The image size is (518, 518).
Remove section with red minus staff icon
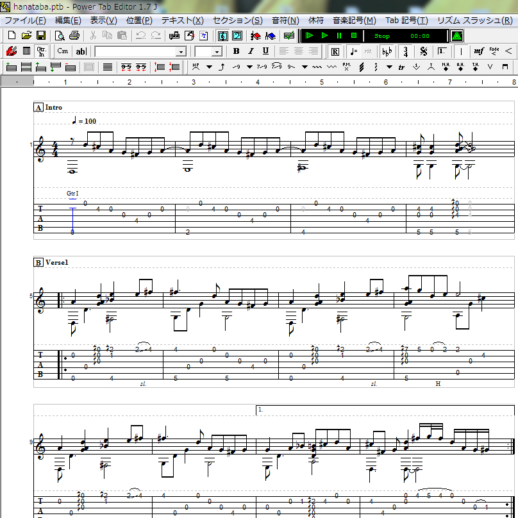tap(71, 67)
